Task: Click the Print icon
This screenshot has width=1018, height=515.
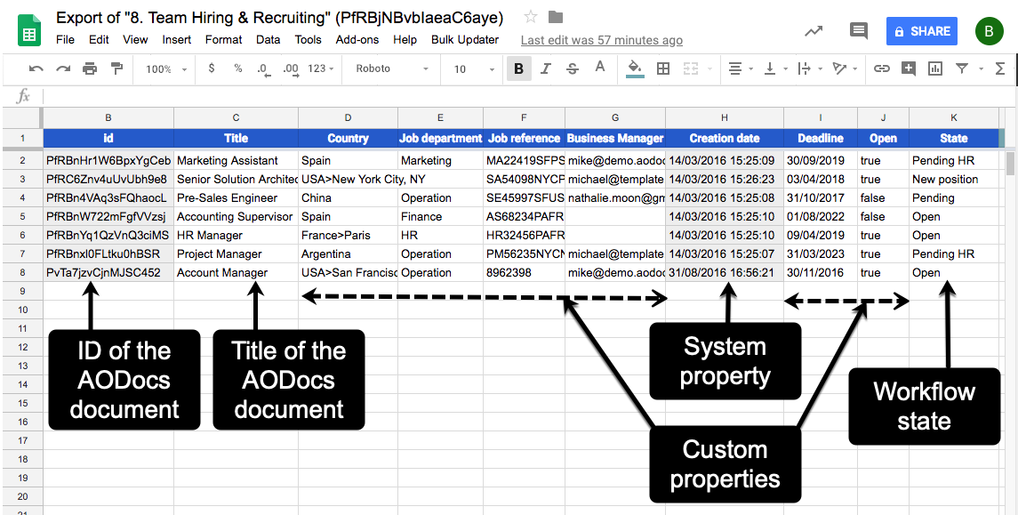Action: pos(90,68)
